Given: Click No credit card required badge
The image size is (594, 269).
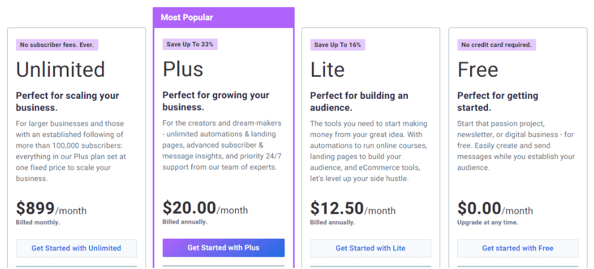Looking at the screenshot, I should click(497, 45).
